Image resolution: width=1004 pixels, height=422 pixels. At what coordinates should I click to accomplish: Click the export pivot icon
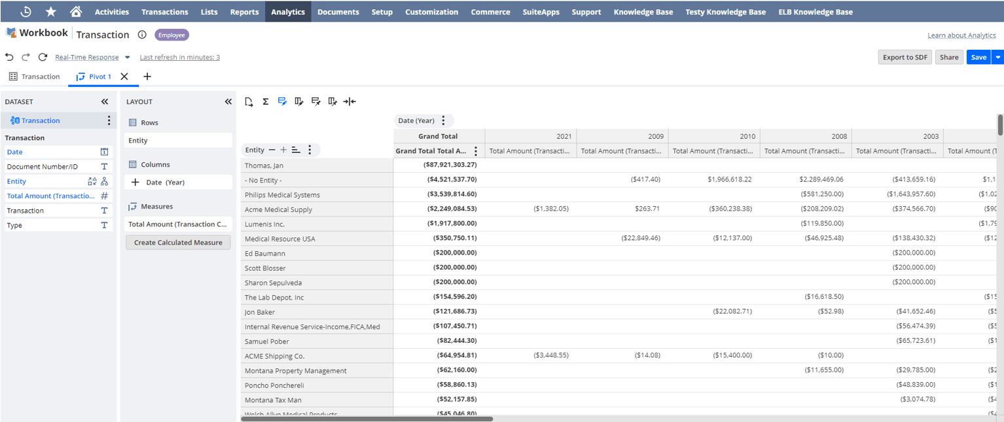tap(249, 101)
